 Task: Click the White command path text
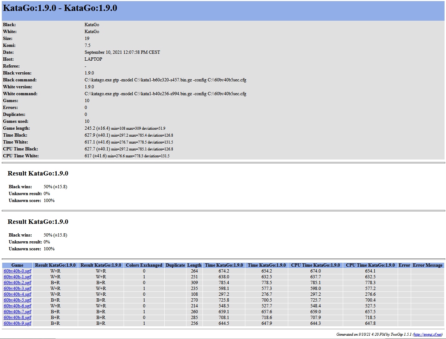tap(165, 94)
